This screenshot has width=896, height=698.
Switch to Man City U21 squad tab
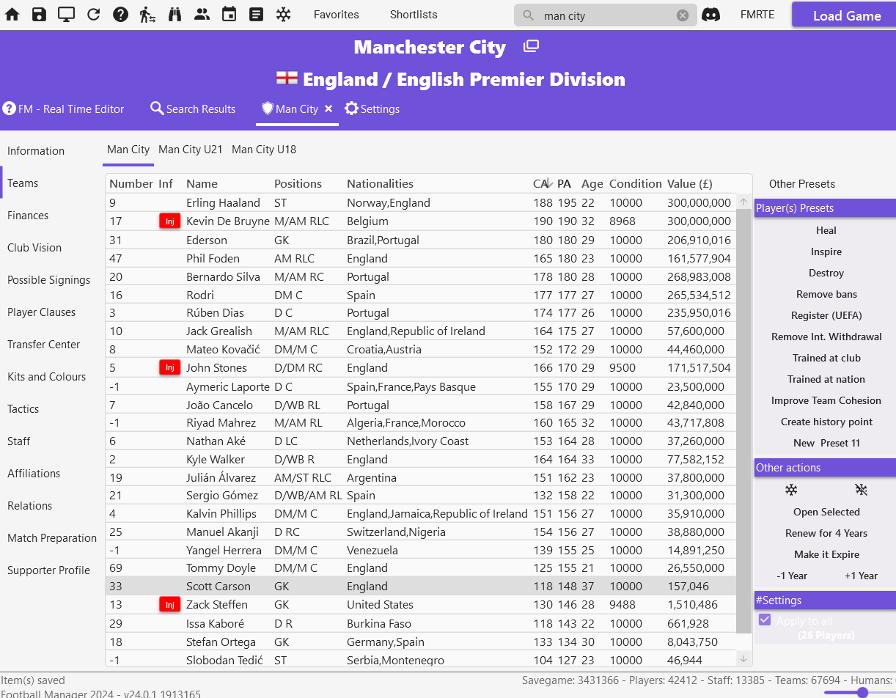click(x=191, y=149)
